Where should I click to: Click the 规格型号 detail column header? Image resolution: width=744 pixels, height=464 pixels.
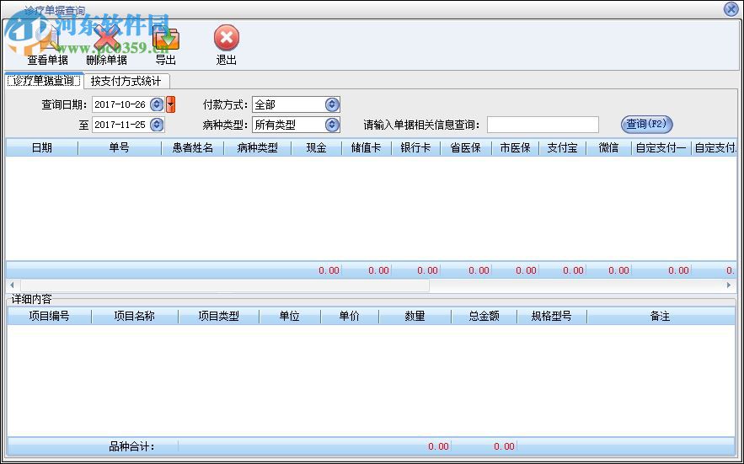coord(552,316)
